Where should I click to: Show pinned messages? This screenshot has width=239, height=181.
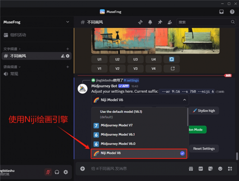click(160, 22)
